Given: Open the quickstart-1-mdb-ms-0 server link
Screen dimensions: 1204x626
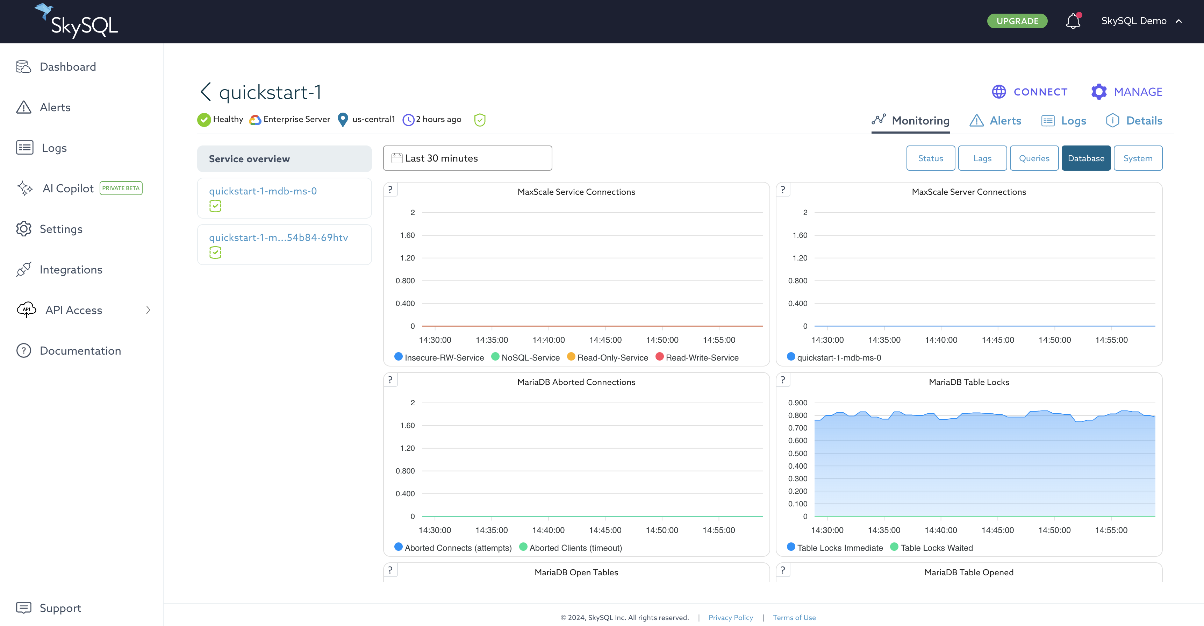Looking at the screenshot, I should 263,191.
